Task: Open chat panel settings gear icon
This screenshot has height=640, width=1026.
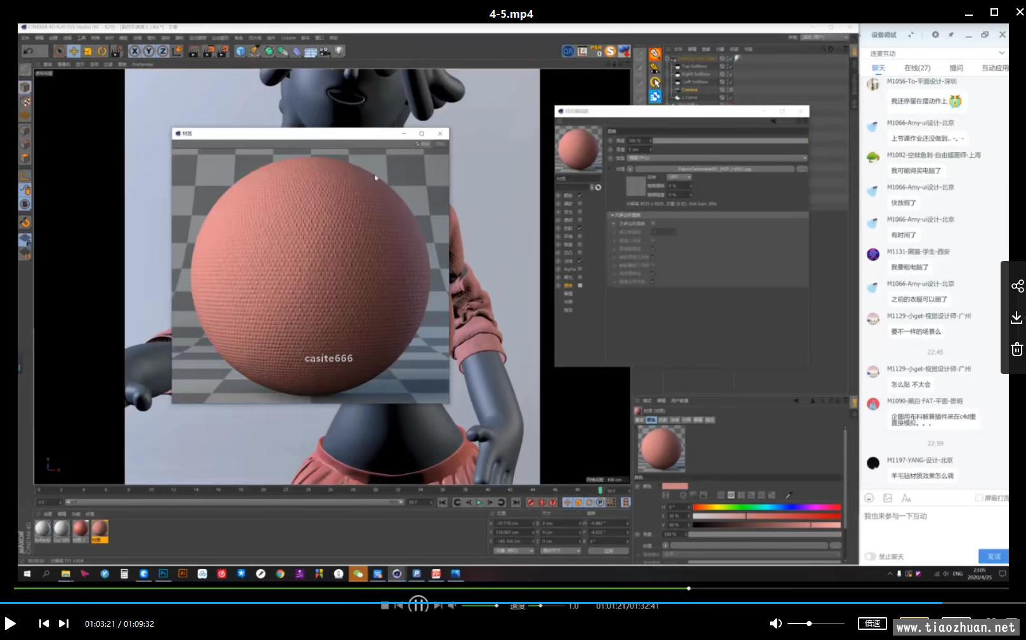Action: pos(935,35)
